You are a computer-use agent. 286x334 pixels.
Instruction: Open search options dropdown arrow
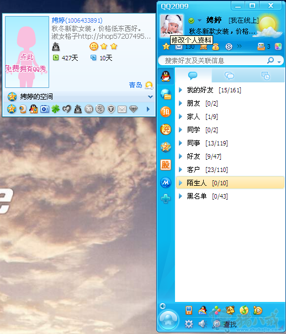pyautogui.click(x=279, y=62)
